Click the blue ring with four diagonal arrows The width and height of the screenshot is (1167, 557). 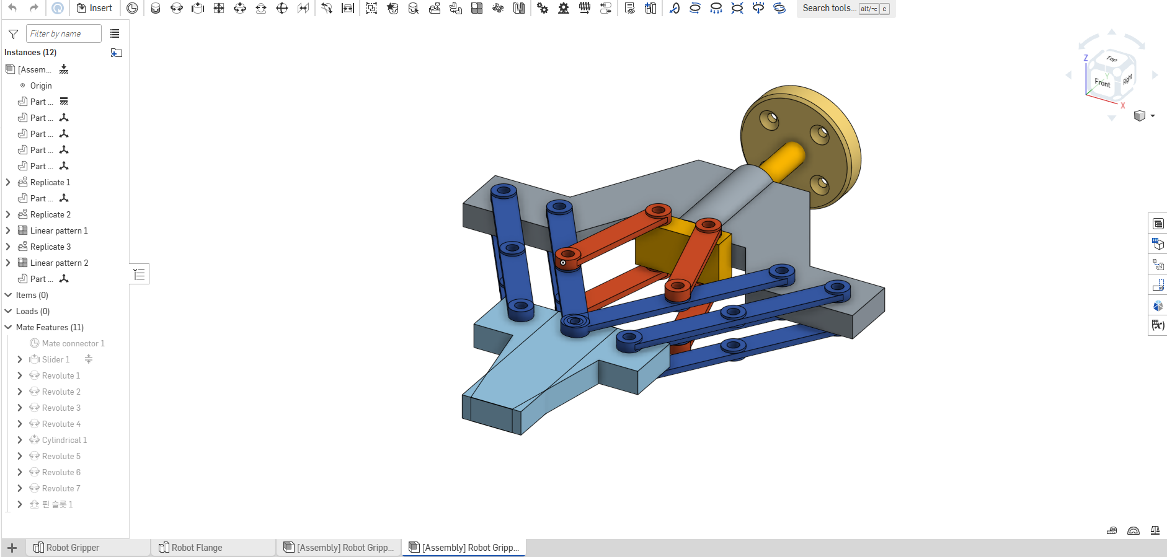pyautogui.click(x=737, y=8)
